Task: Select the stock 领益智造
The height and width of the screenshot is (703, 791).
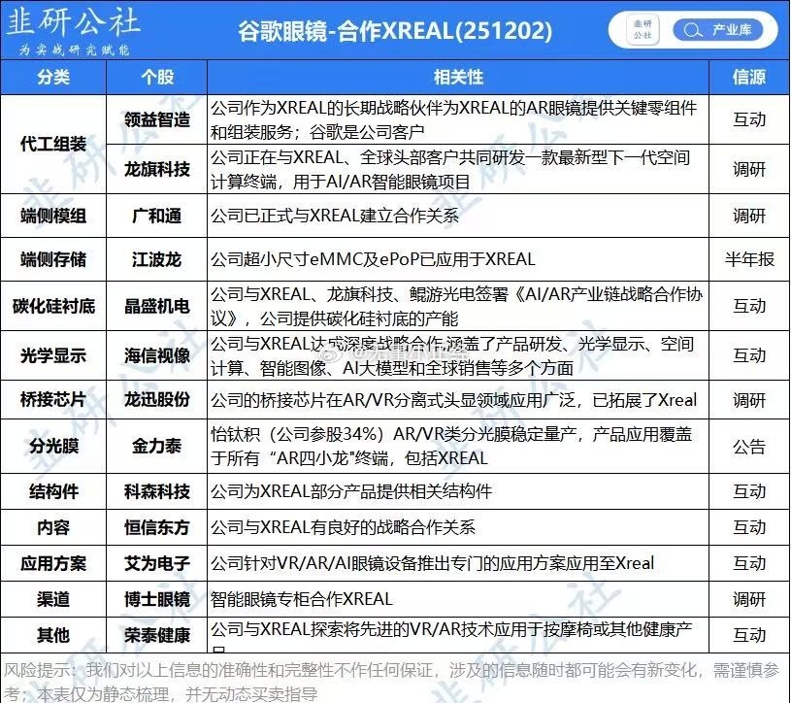Action: click(157, 119)
